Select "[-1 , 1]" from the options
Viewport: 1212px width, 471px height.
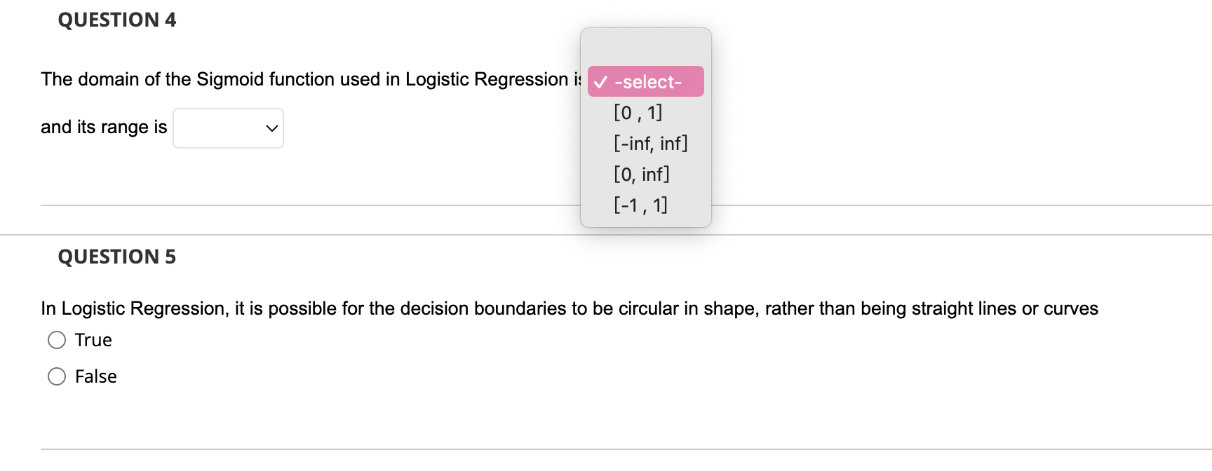click(x=640, y=204)
